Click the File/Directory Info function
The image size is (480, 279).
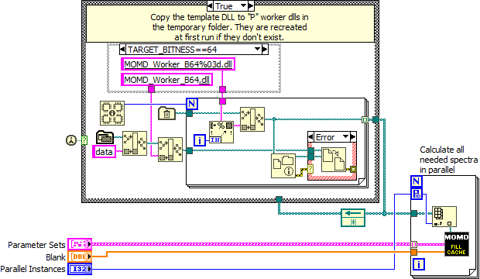[x=283, y=166]
